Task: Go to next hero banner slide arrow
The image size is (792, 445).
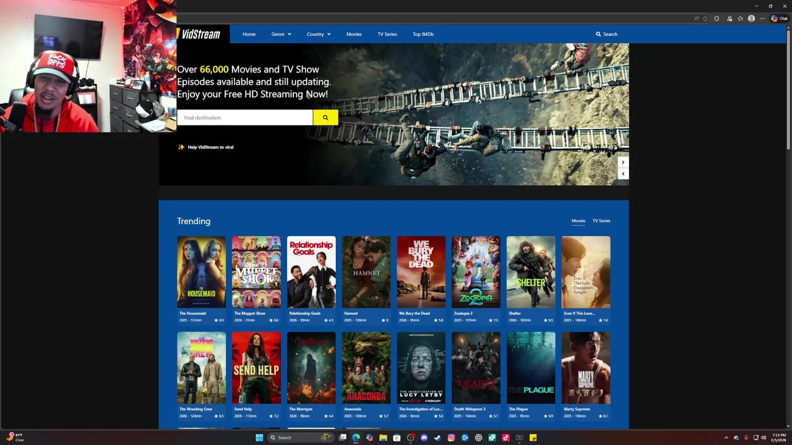Action: [x=623, y=163]
